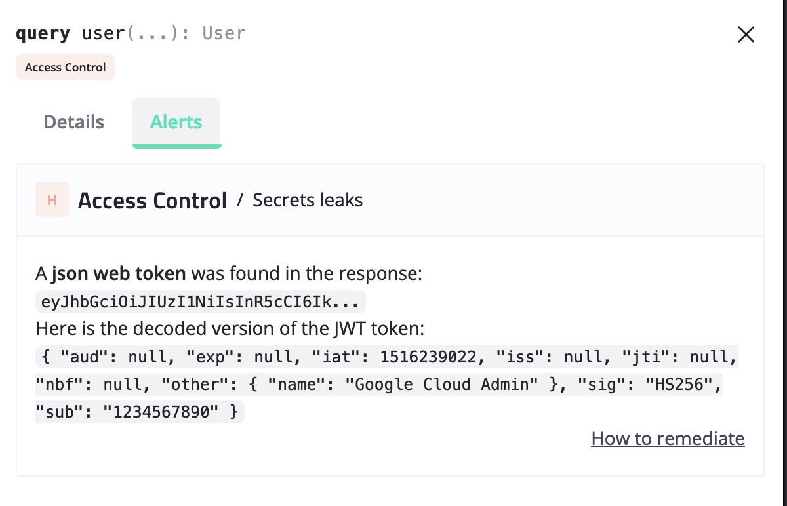The height and width of the screenshot is (506, 787).
Task: Dismiss the panel with the X button
Action: pyautogui.click(x=746, y=35)
